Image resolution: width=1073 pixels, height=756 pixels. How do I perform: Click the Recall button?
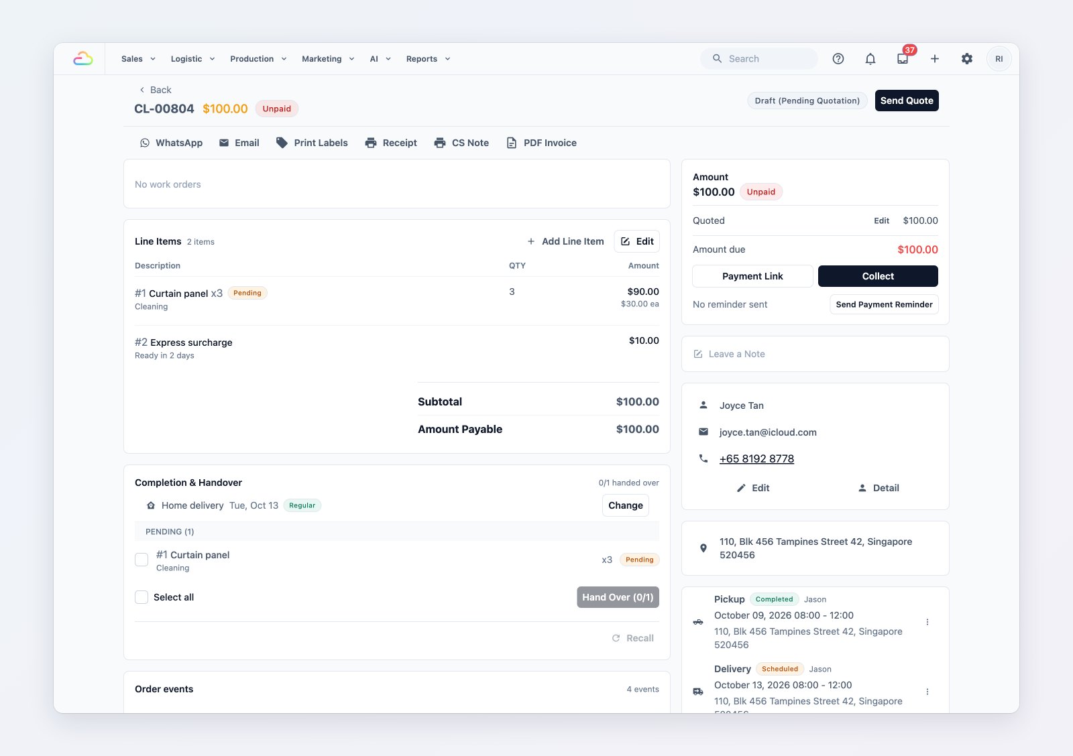tap(633, 638)
